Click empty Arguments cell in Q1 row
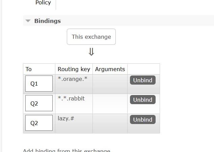Viewport: 214px width, 152px height. click(x=110, y=84)
